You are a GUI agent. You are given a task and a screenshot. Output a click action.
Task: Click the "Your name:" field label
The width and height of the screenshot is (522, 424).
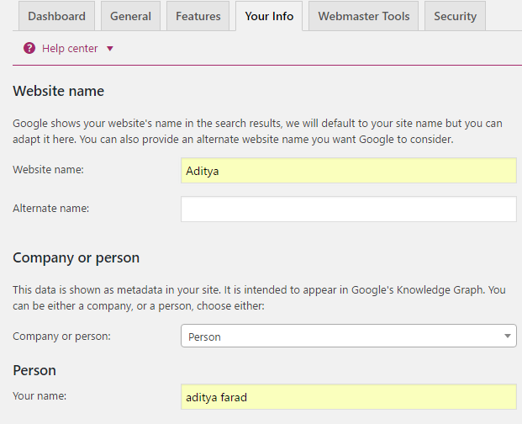click(x=40, y=396)
